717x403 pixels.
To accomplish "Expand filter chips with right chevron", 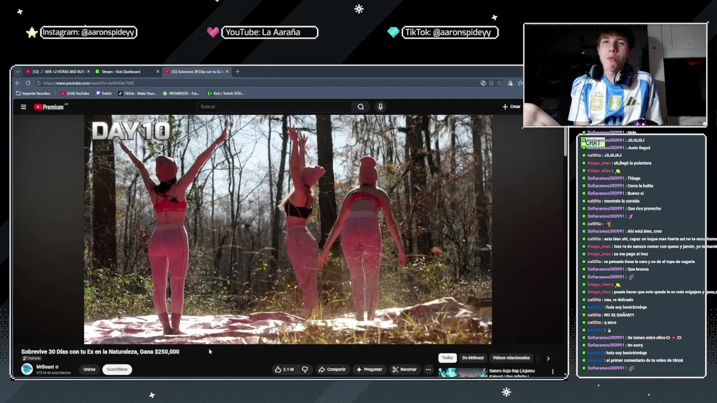I will [548, 358].
